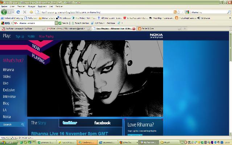Click the grey Stop (X) toolbar icon
This screenshot has width=232, height=145.
[25, 12]
